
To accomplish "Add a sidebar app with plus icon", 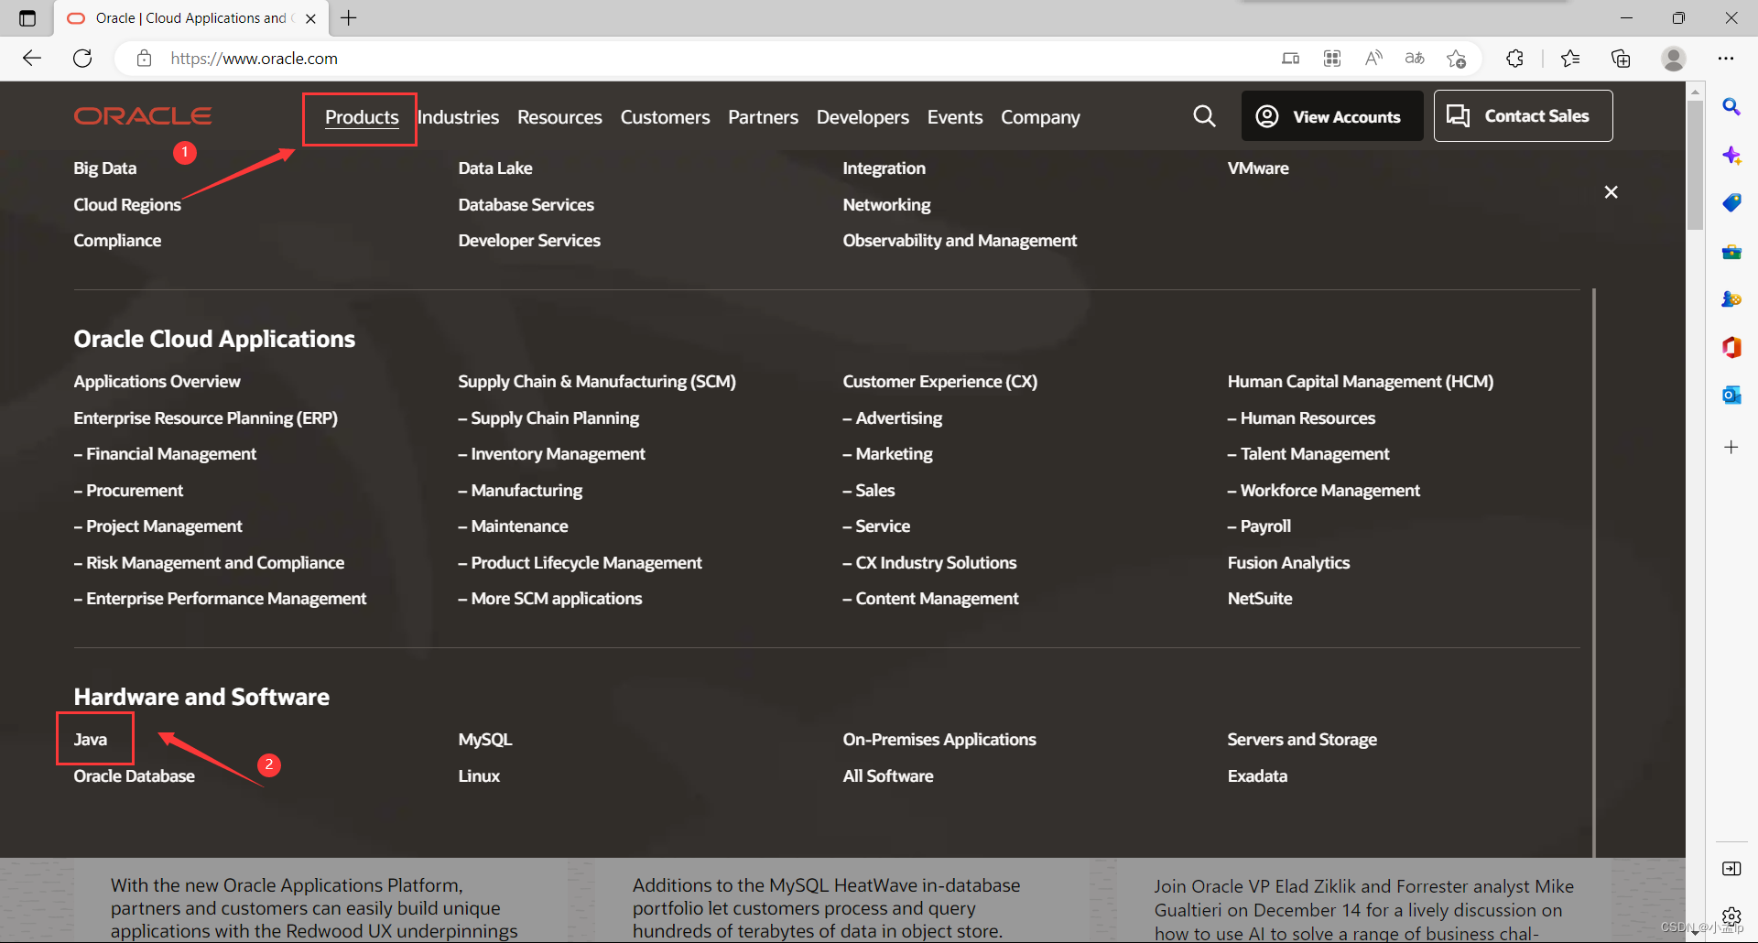I will click(1731, 447).
